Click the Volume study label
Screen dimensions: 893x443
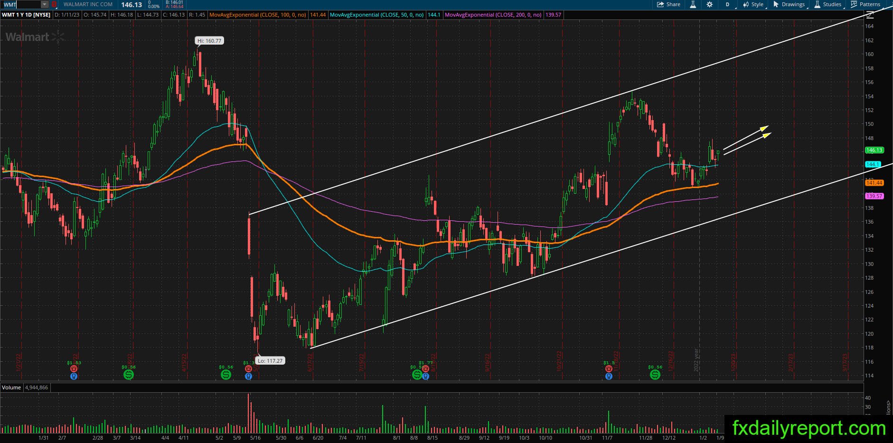coord(11,387)
